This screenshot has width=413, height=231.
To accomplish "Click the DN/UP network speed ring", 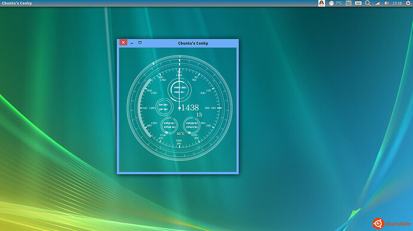I will (164, 107).
